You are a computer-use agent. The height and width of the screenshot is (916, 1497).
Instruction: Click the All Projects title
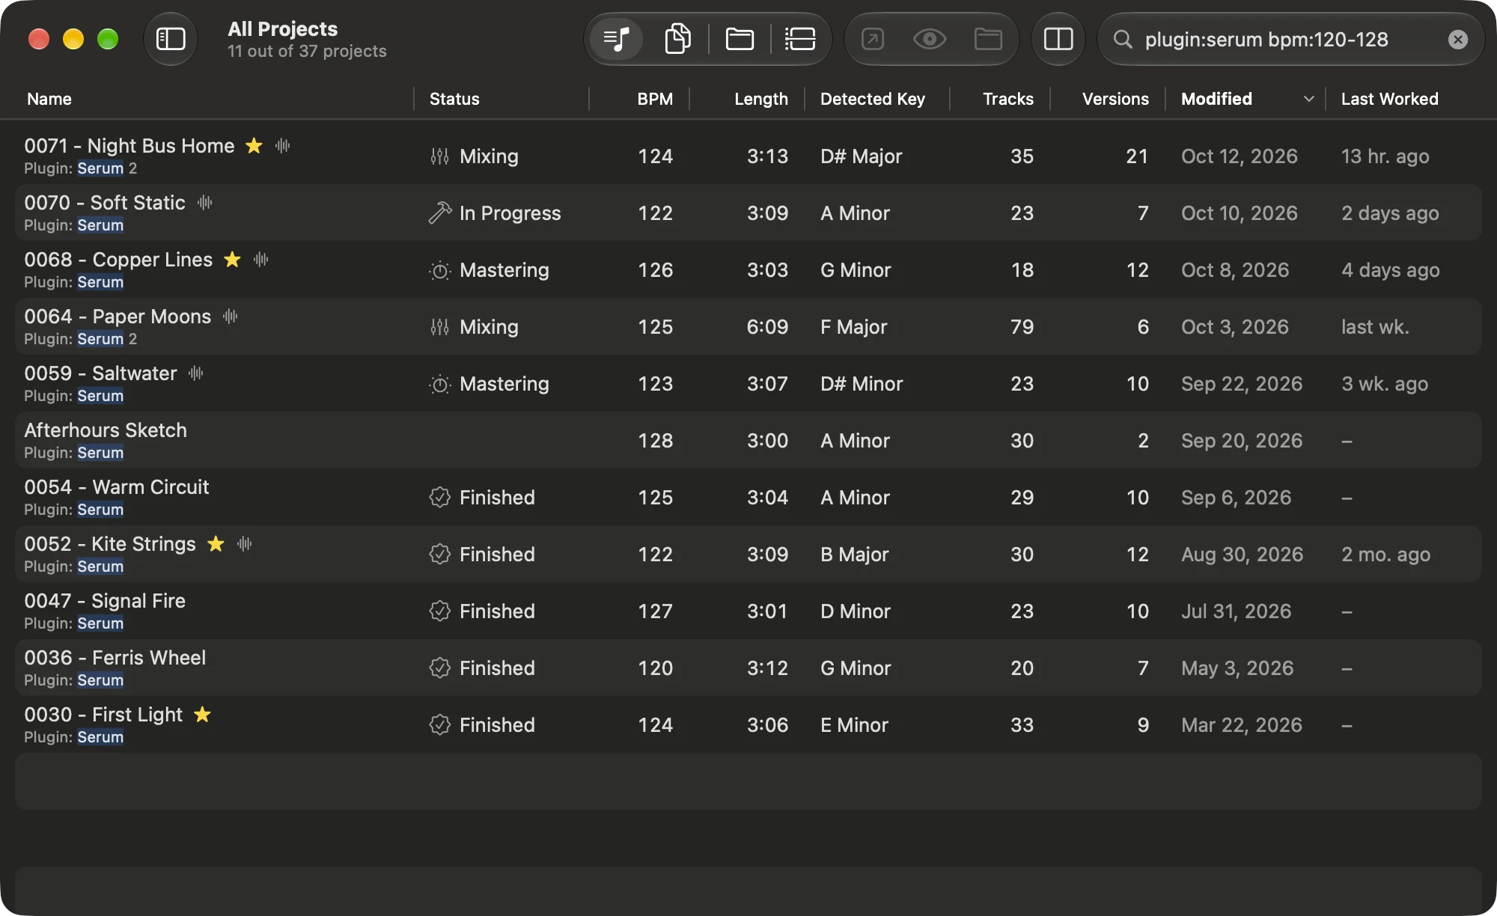[282, 28]
